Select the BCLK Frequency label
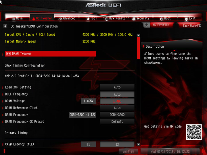Image resolution: width=207 pixels, height=155 pixels. tap(16, 94)
